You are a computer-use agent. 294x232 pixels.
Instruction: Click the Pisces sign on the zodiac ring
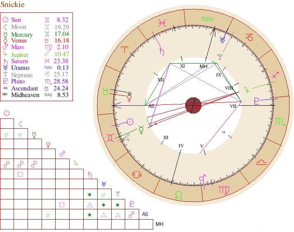tap(162, 23)
